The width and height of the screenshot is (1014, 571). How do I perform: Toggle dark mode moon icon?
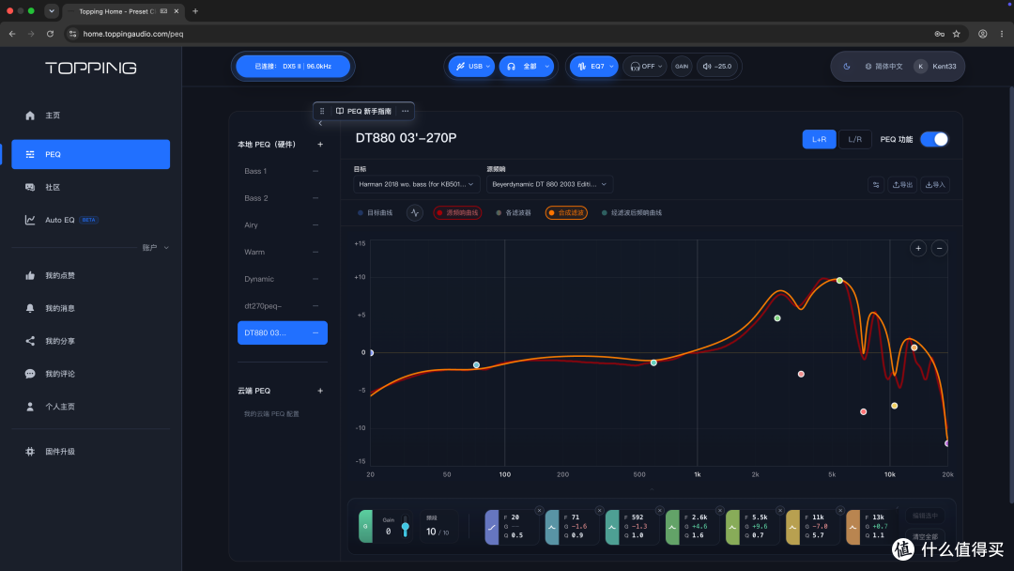[x=847, y=66]
